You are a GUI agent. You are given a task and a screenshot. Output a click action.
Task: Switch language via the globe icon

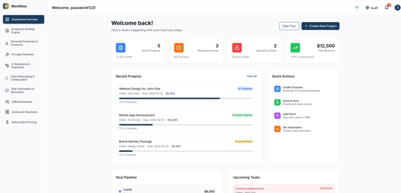[368, 7]
